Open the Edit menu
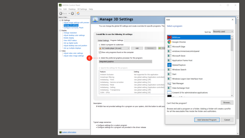The image size is (245, 138). point(65,9)
